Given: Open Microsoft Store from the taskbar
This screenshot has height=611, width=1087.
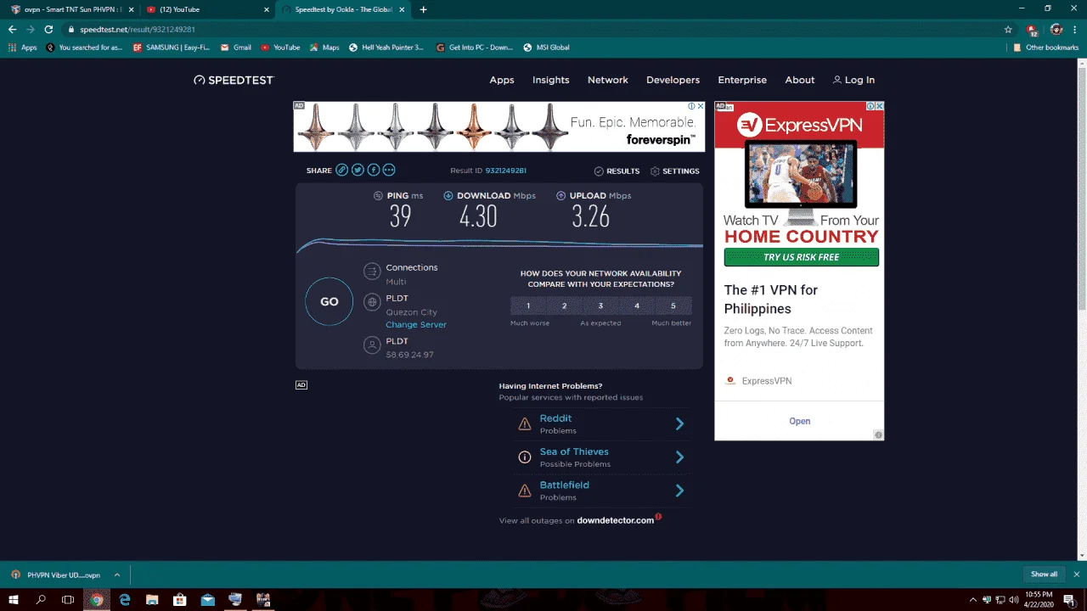Looking at the screenshot, I should (180, 600).
